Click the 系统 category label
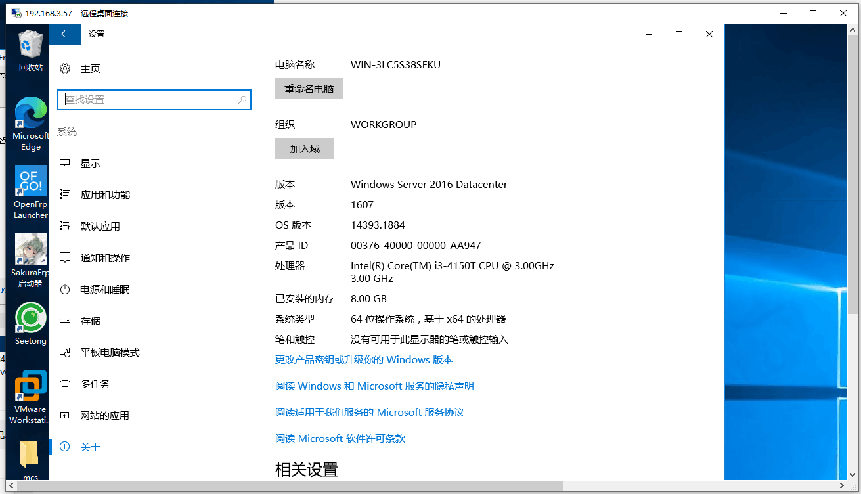Image resolution: width=861 pixels, height=494 pixels. [67, 132]
